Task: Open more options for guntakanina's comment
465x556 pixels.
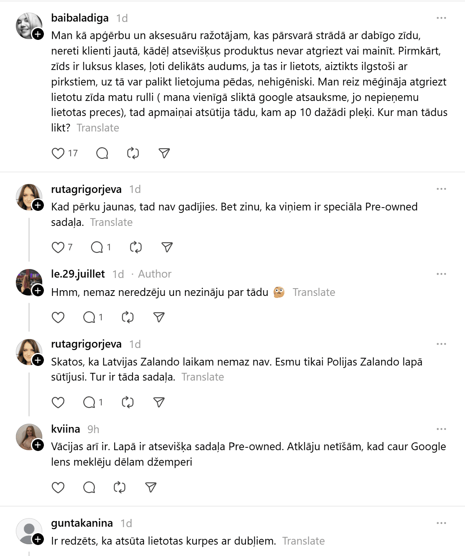Action: pyautogui.click(x=441, y=523)
